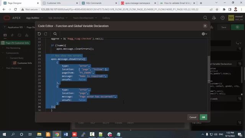The width and height of the screenshot is (245, 138).
Task: Run the page with the green play button
Action: pyautogui.click(x=237, y=27)
